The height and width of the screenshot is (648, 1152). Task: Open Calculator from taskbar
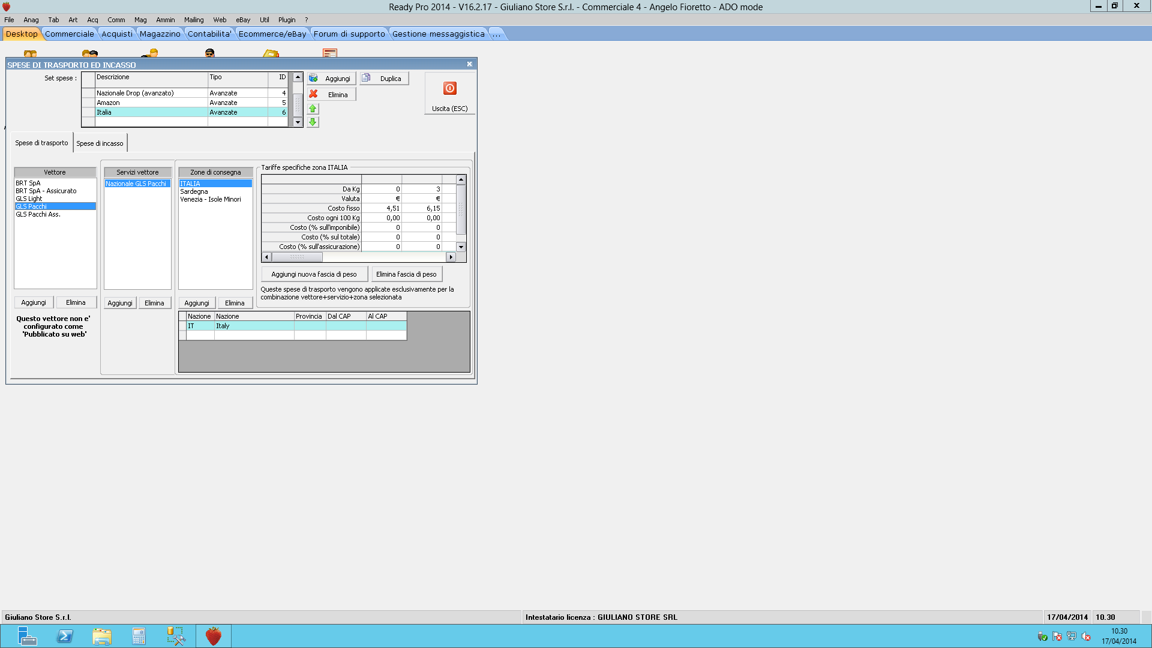pyautogui.click(x=139, y=636)
